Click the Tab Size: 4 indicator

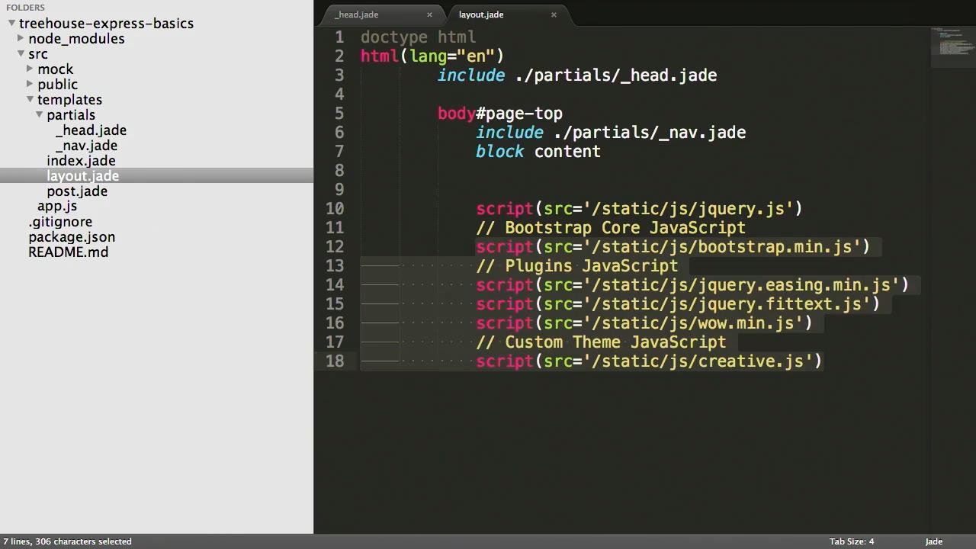click(852, 541)
